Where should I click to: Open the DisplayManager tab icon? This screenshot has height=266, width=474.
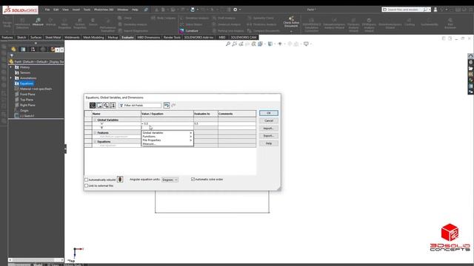point(53,50)
